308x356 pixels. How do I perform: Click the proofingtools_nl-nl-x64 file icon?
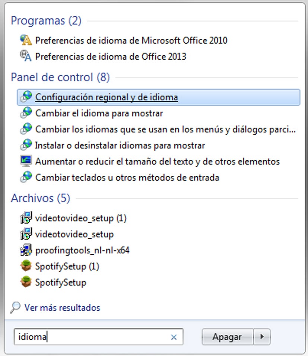tap(26, 250)
